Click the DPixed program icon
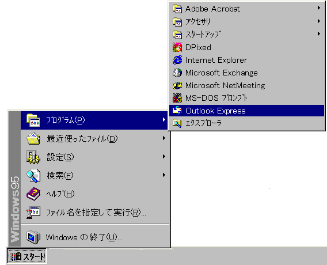This screenshot has height=265, width=327. [x=177, y=47]
